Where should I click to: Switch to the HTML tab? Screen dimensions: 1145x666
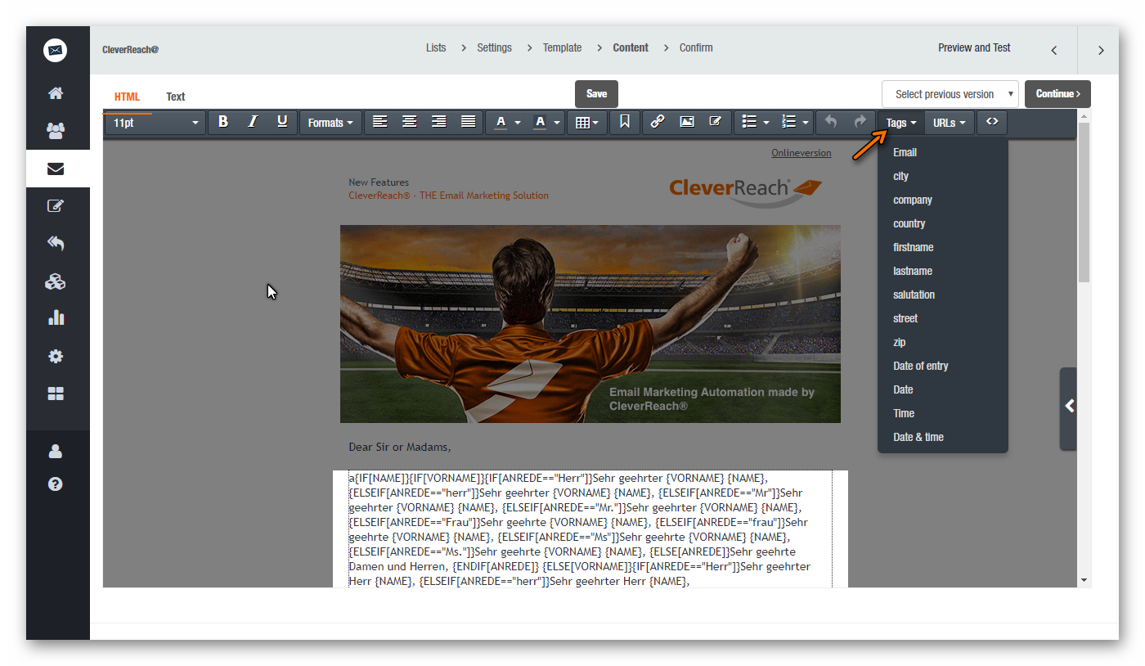pyautogui.click(x=127, y=97)
